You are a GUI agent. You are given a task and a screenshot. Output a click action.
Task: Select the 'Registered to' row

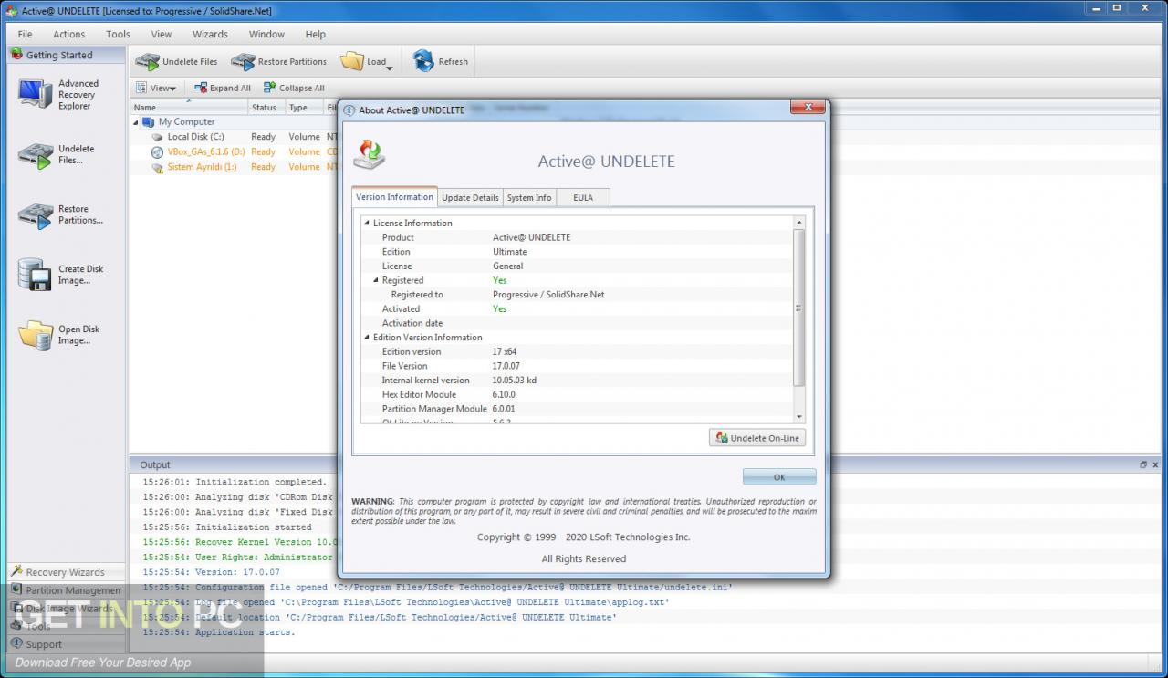578,295
